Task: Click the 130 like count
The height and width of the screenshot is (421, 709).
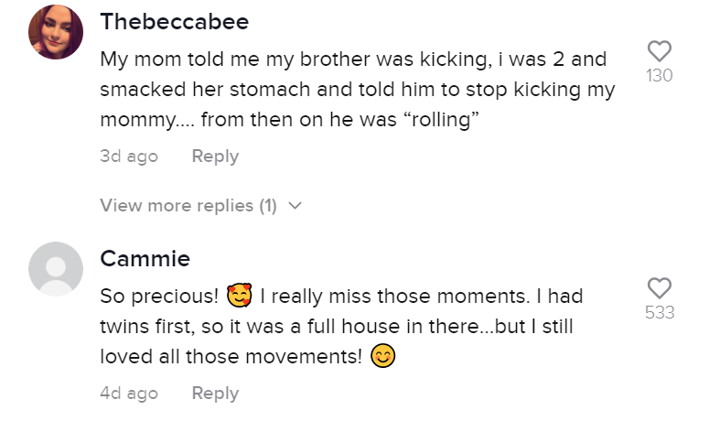Action: click(659, 76)
